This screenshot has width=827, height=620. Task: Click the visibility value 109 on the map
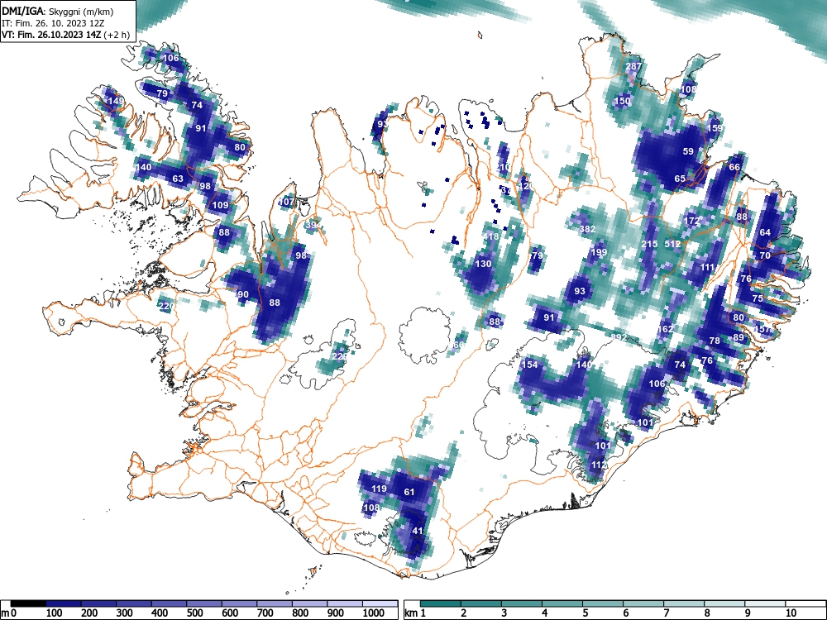(x=220, y=205)
